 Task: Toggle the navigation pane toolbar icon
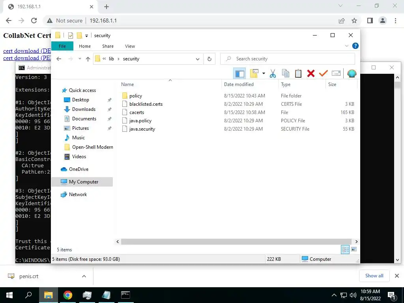[x=239, y=73]
